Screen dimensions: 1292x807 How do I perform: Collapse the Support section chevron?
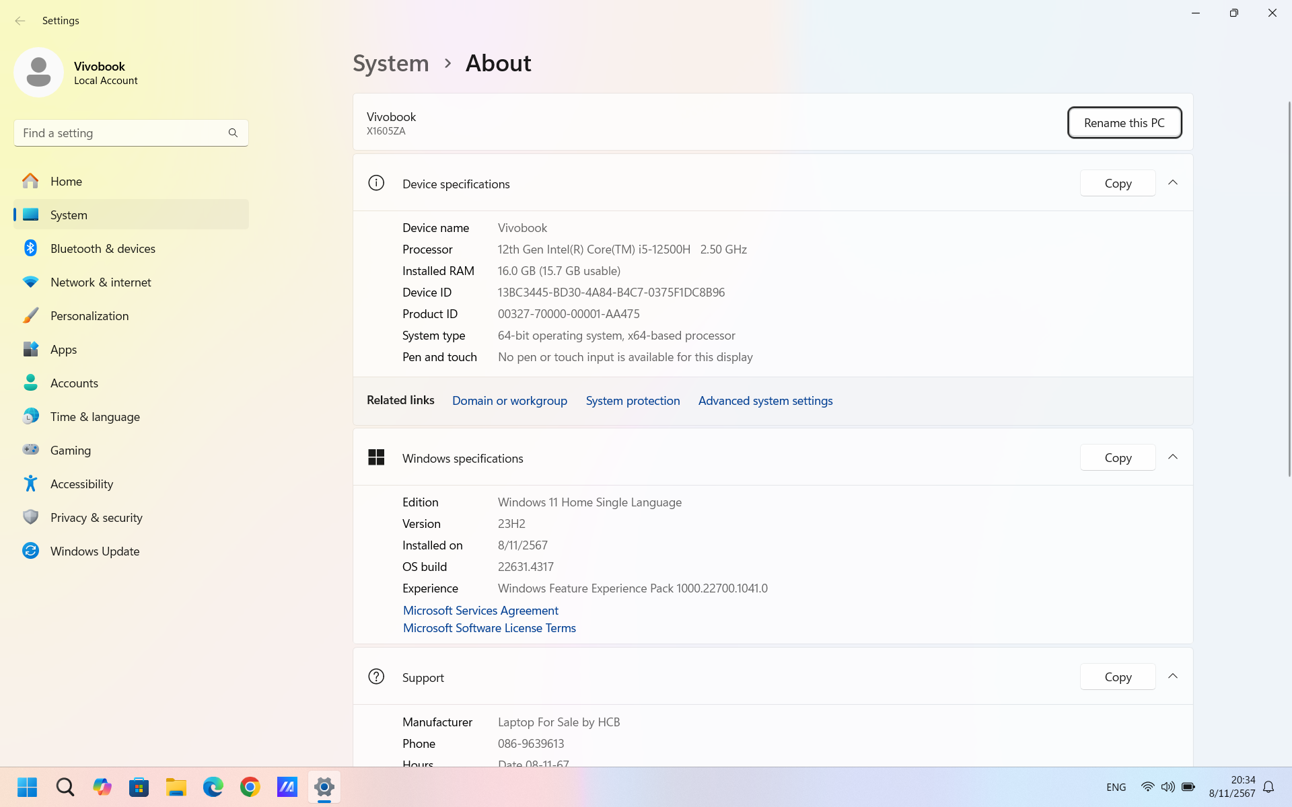(1173, 677)
